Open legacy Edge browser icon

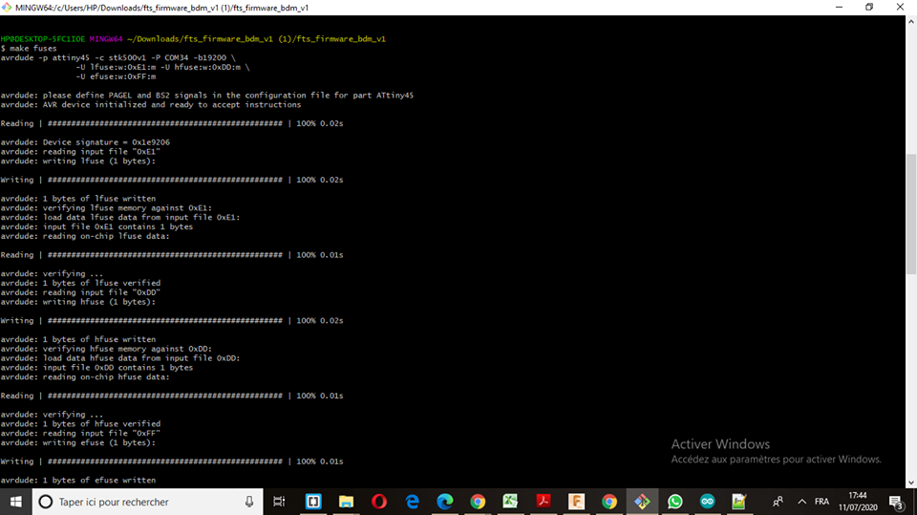(x=413, y=502)
